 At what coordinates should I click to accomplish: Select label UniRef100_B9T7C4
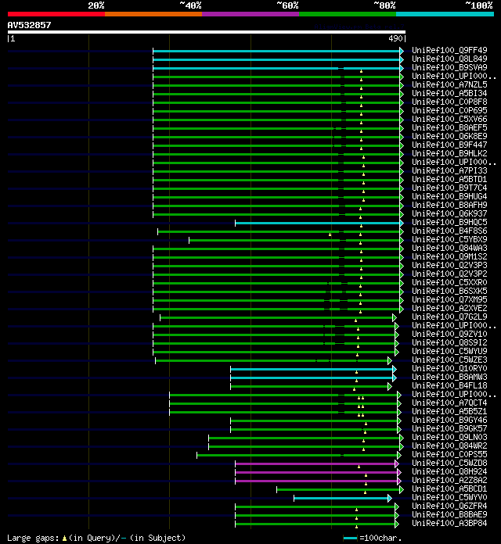coord(449,188)
